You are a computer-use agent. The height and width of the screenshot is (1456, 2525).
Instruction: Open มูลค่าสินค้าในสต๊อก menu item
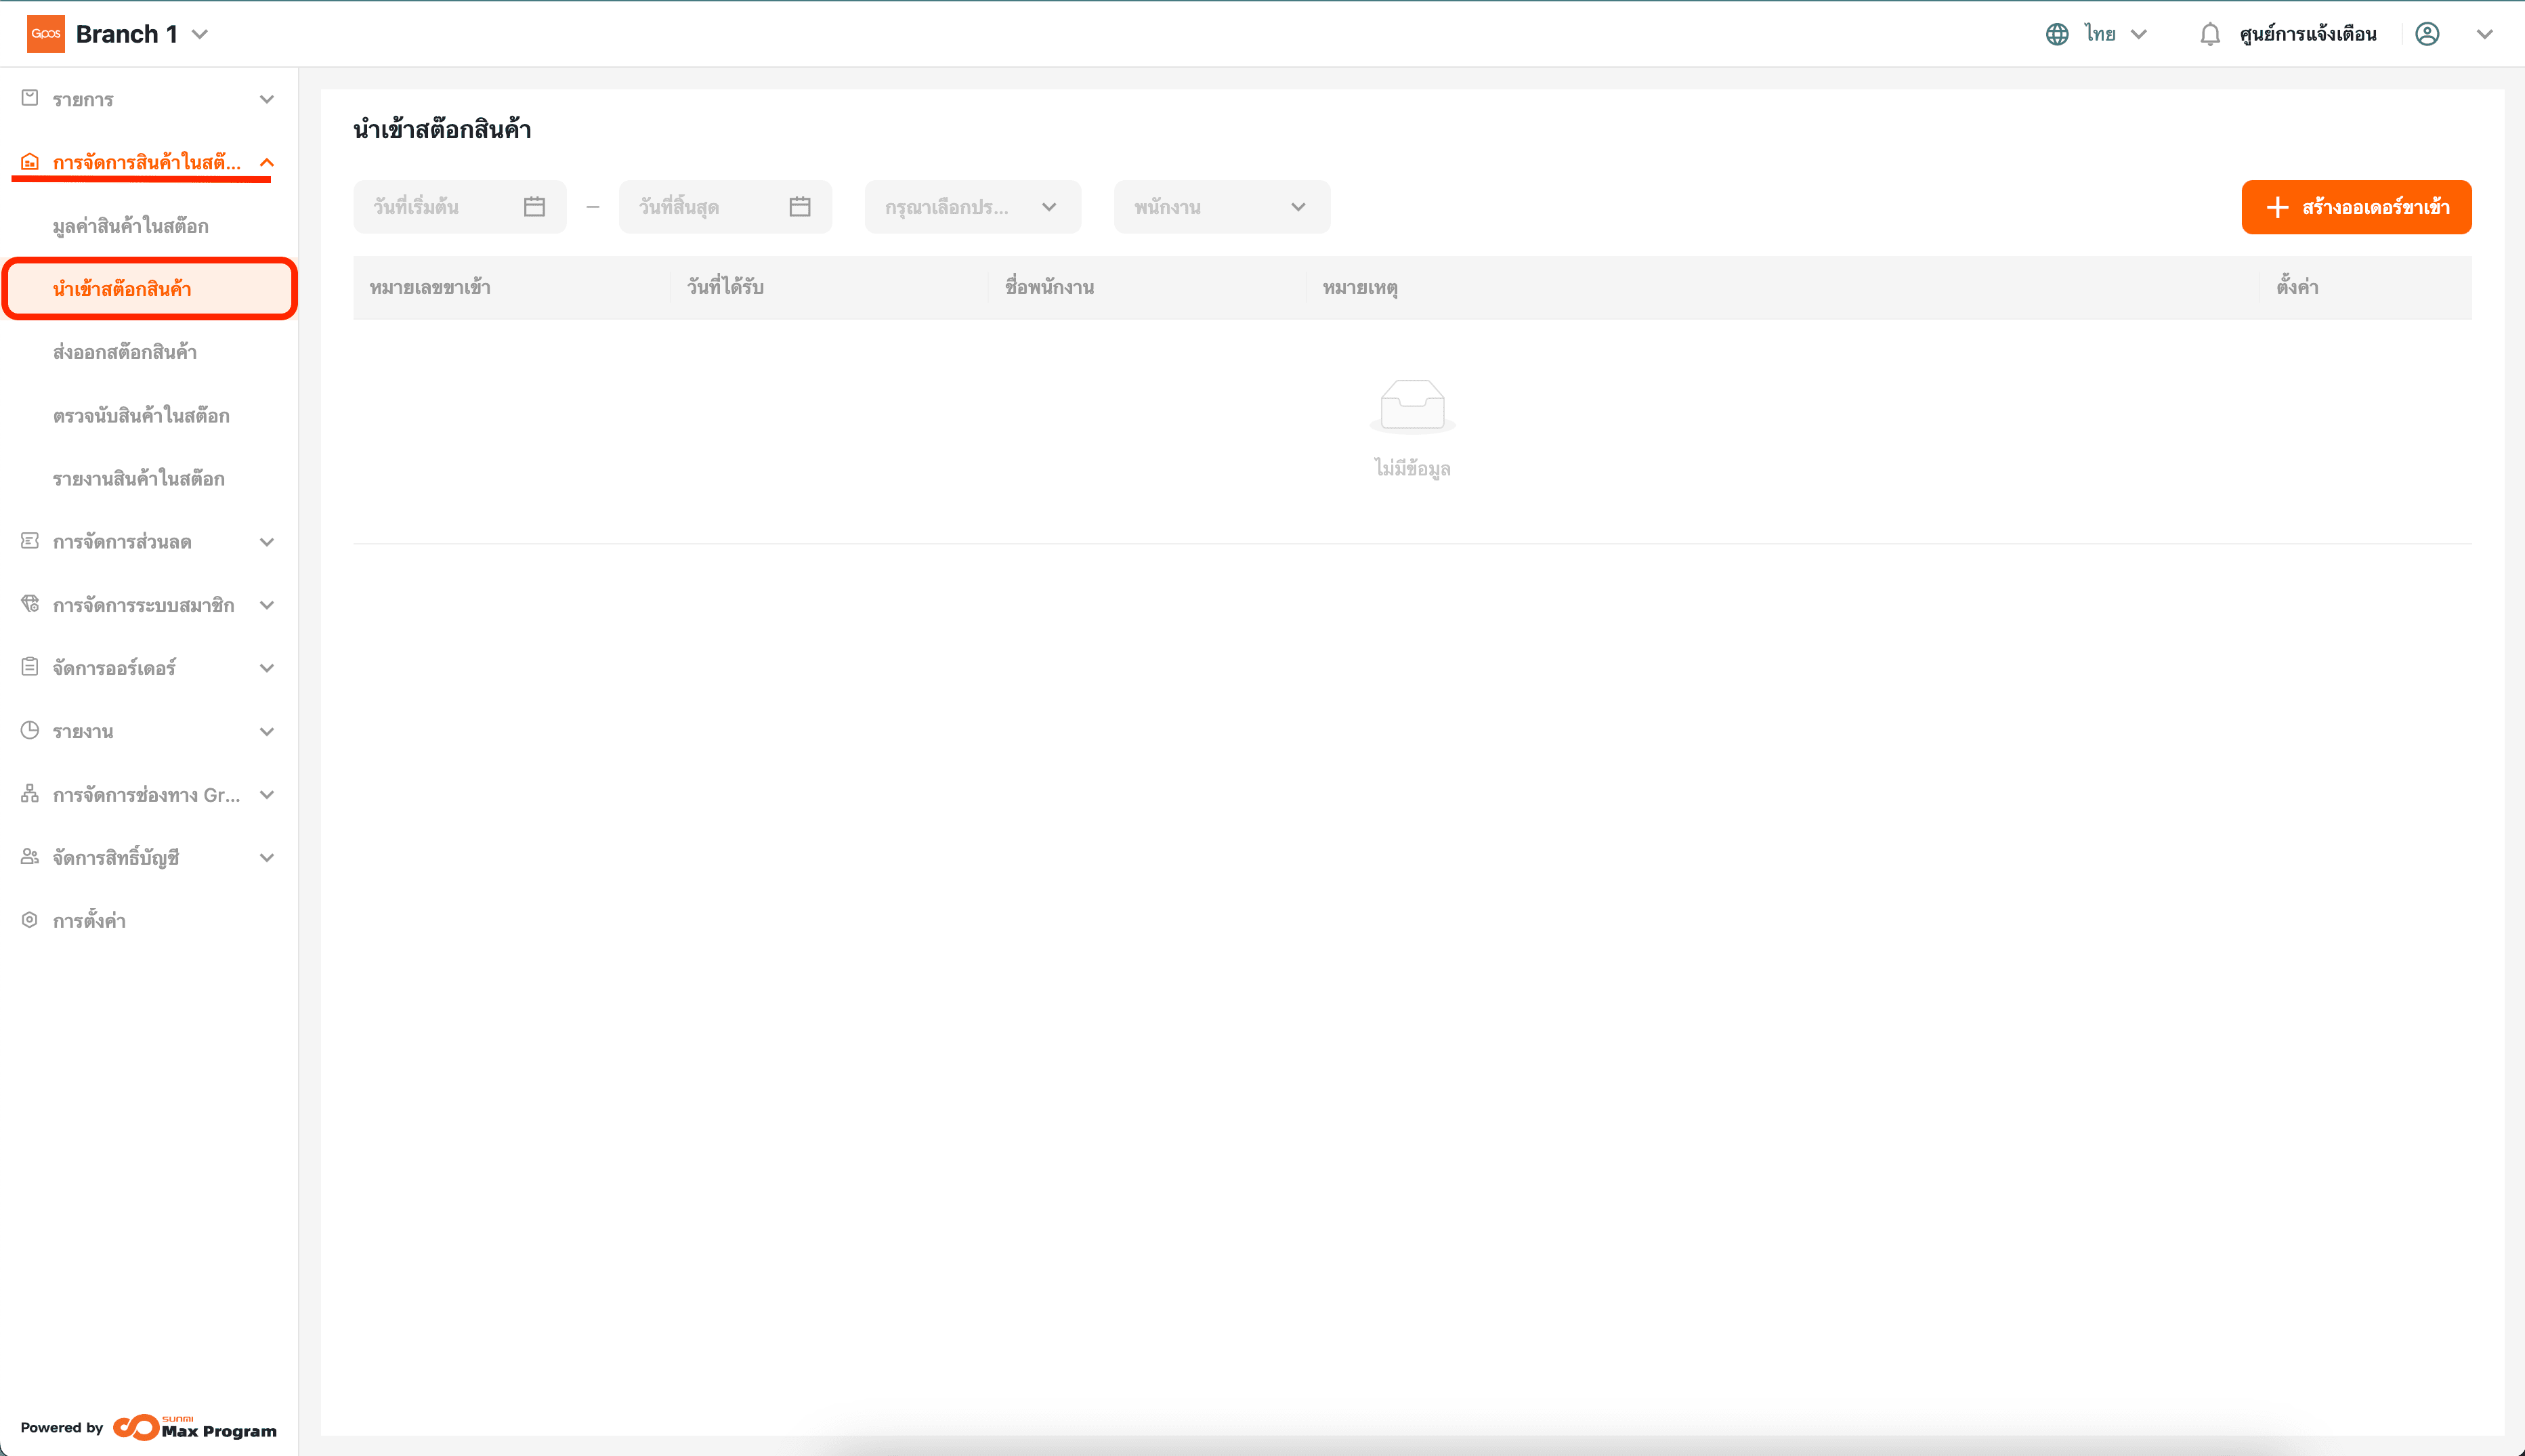pyautogui.click(x=131, y=226)
